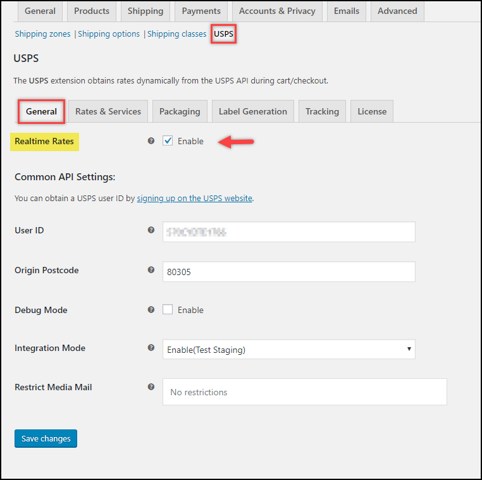Screen dimensions: 482x480
Task: Select the USPS shipping section link
Action: [x=223, y=34]
